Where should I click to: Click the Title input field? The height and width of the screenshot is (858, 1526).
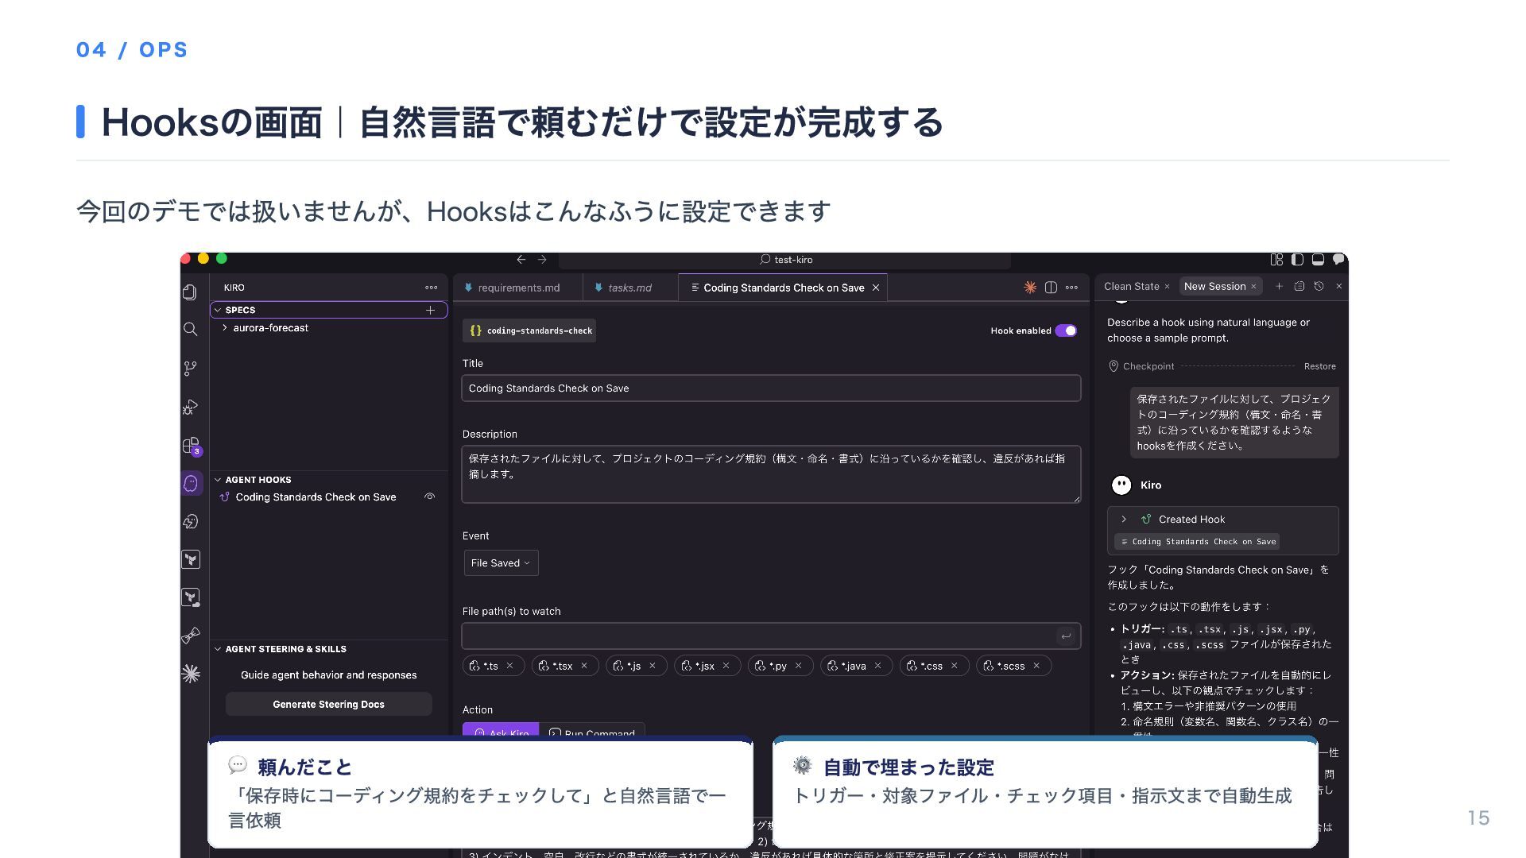[x=771, y=388]
